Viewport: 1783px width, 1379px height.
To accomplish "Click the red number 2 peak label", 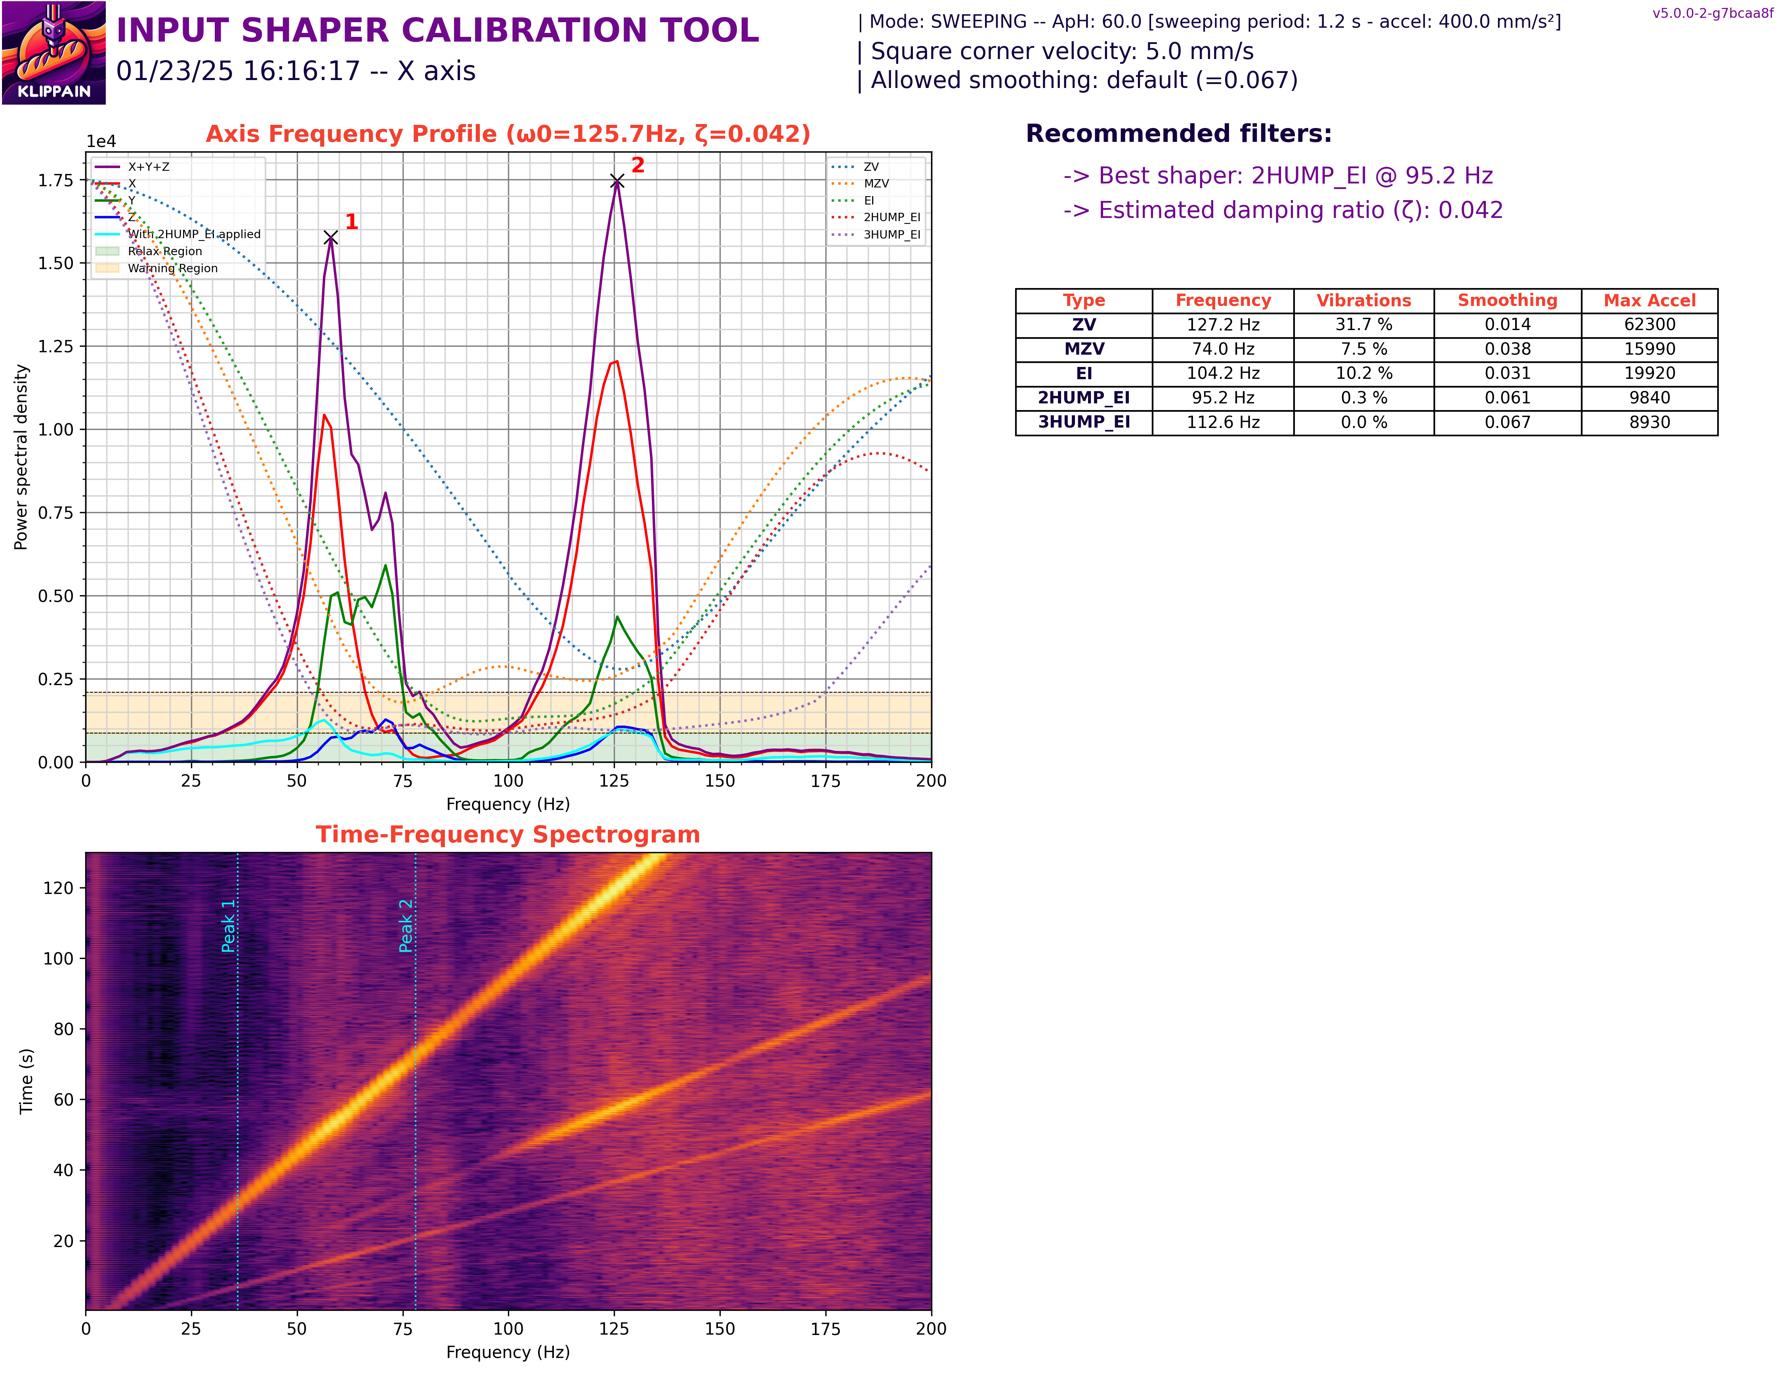I will tap(638, 166).
